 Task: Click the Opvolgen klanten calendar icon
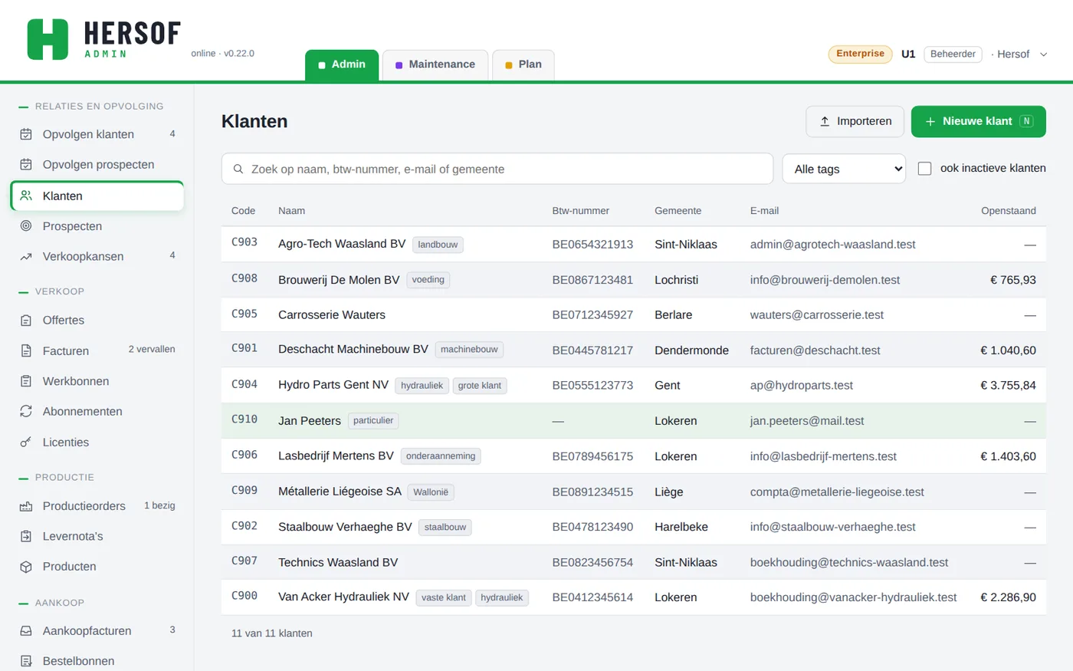tap(26, 134)
